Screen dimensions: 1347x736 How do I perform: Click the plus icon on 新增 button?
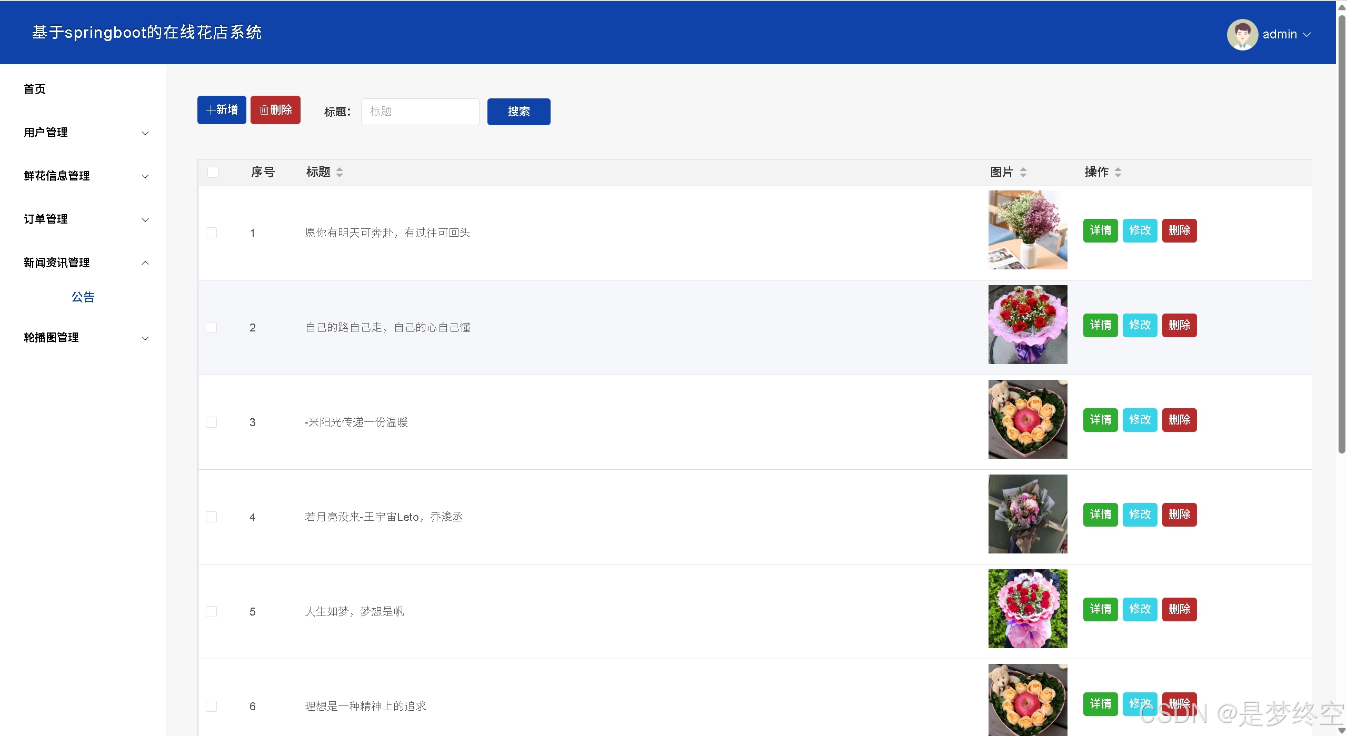point(210,109)
